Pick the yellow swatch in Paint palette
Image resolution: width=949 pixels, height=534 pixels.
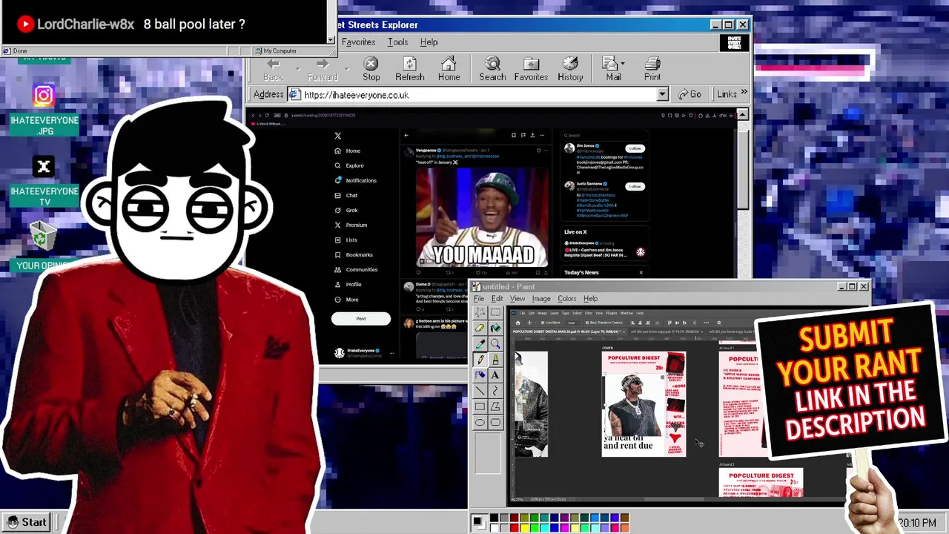523,527
